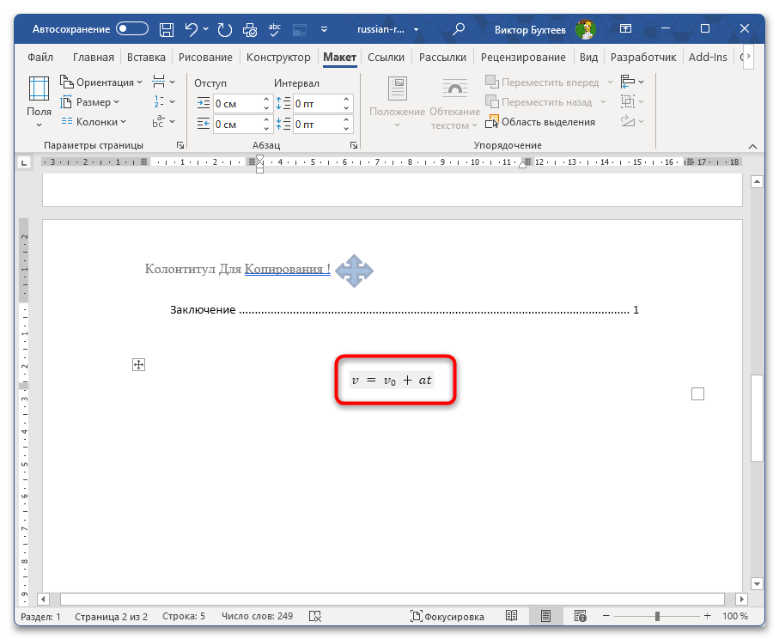
Task: Run the spelling check abc icon
Action: tap(274, 29)
